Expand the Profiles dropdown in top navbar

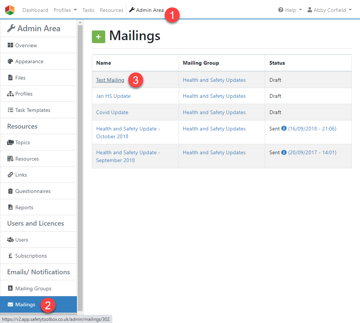click(65, 10)
